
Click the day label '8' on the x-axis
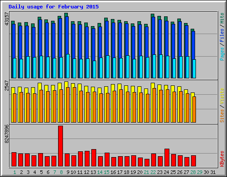click(61, 172)
